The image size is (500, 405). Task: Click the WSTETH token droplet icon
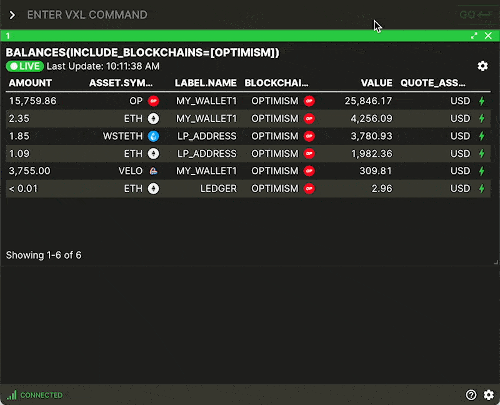[153, 136]
